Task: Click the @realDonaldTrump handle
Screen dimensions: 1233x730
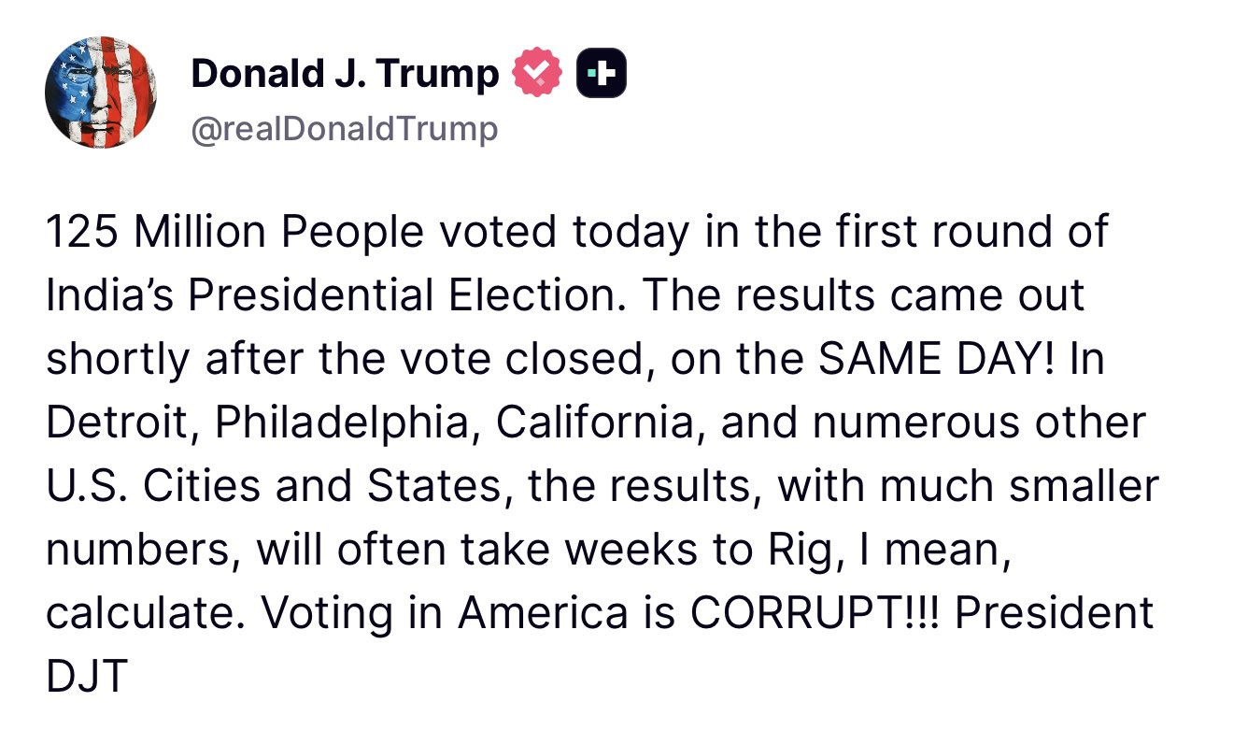Action: (344, 128)
